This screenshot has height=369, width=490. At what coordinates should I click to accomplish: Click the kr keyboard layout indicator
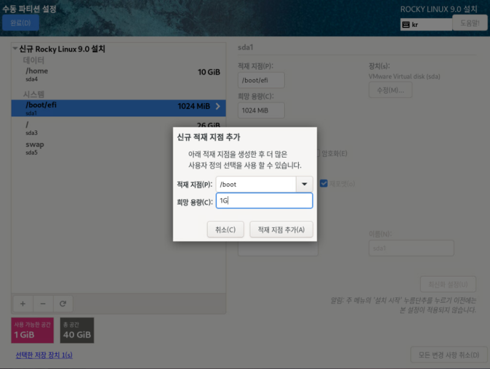click(x=426, y=25)
